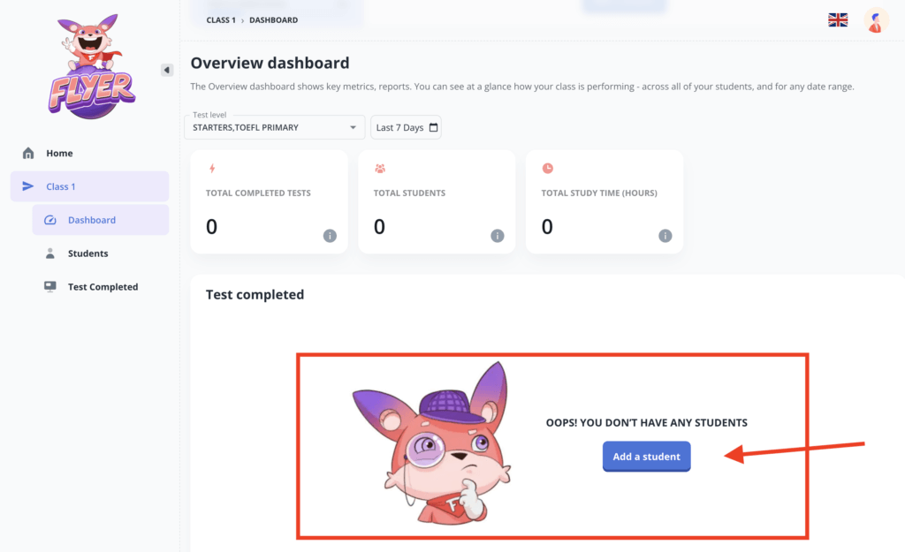Show info for Total Study Time

[x=665, y=236]
